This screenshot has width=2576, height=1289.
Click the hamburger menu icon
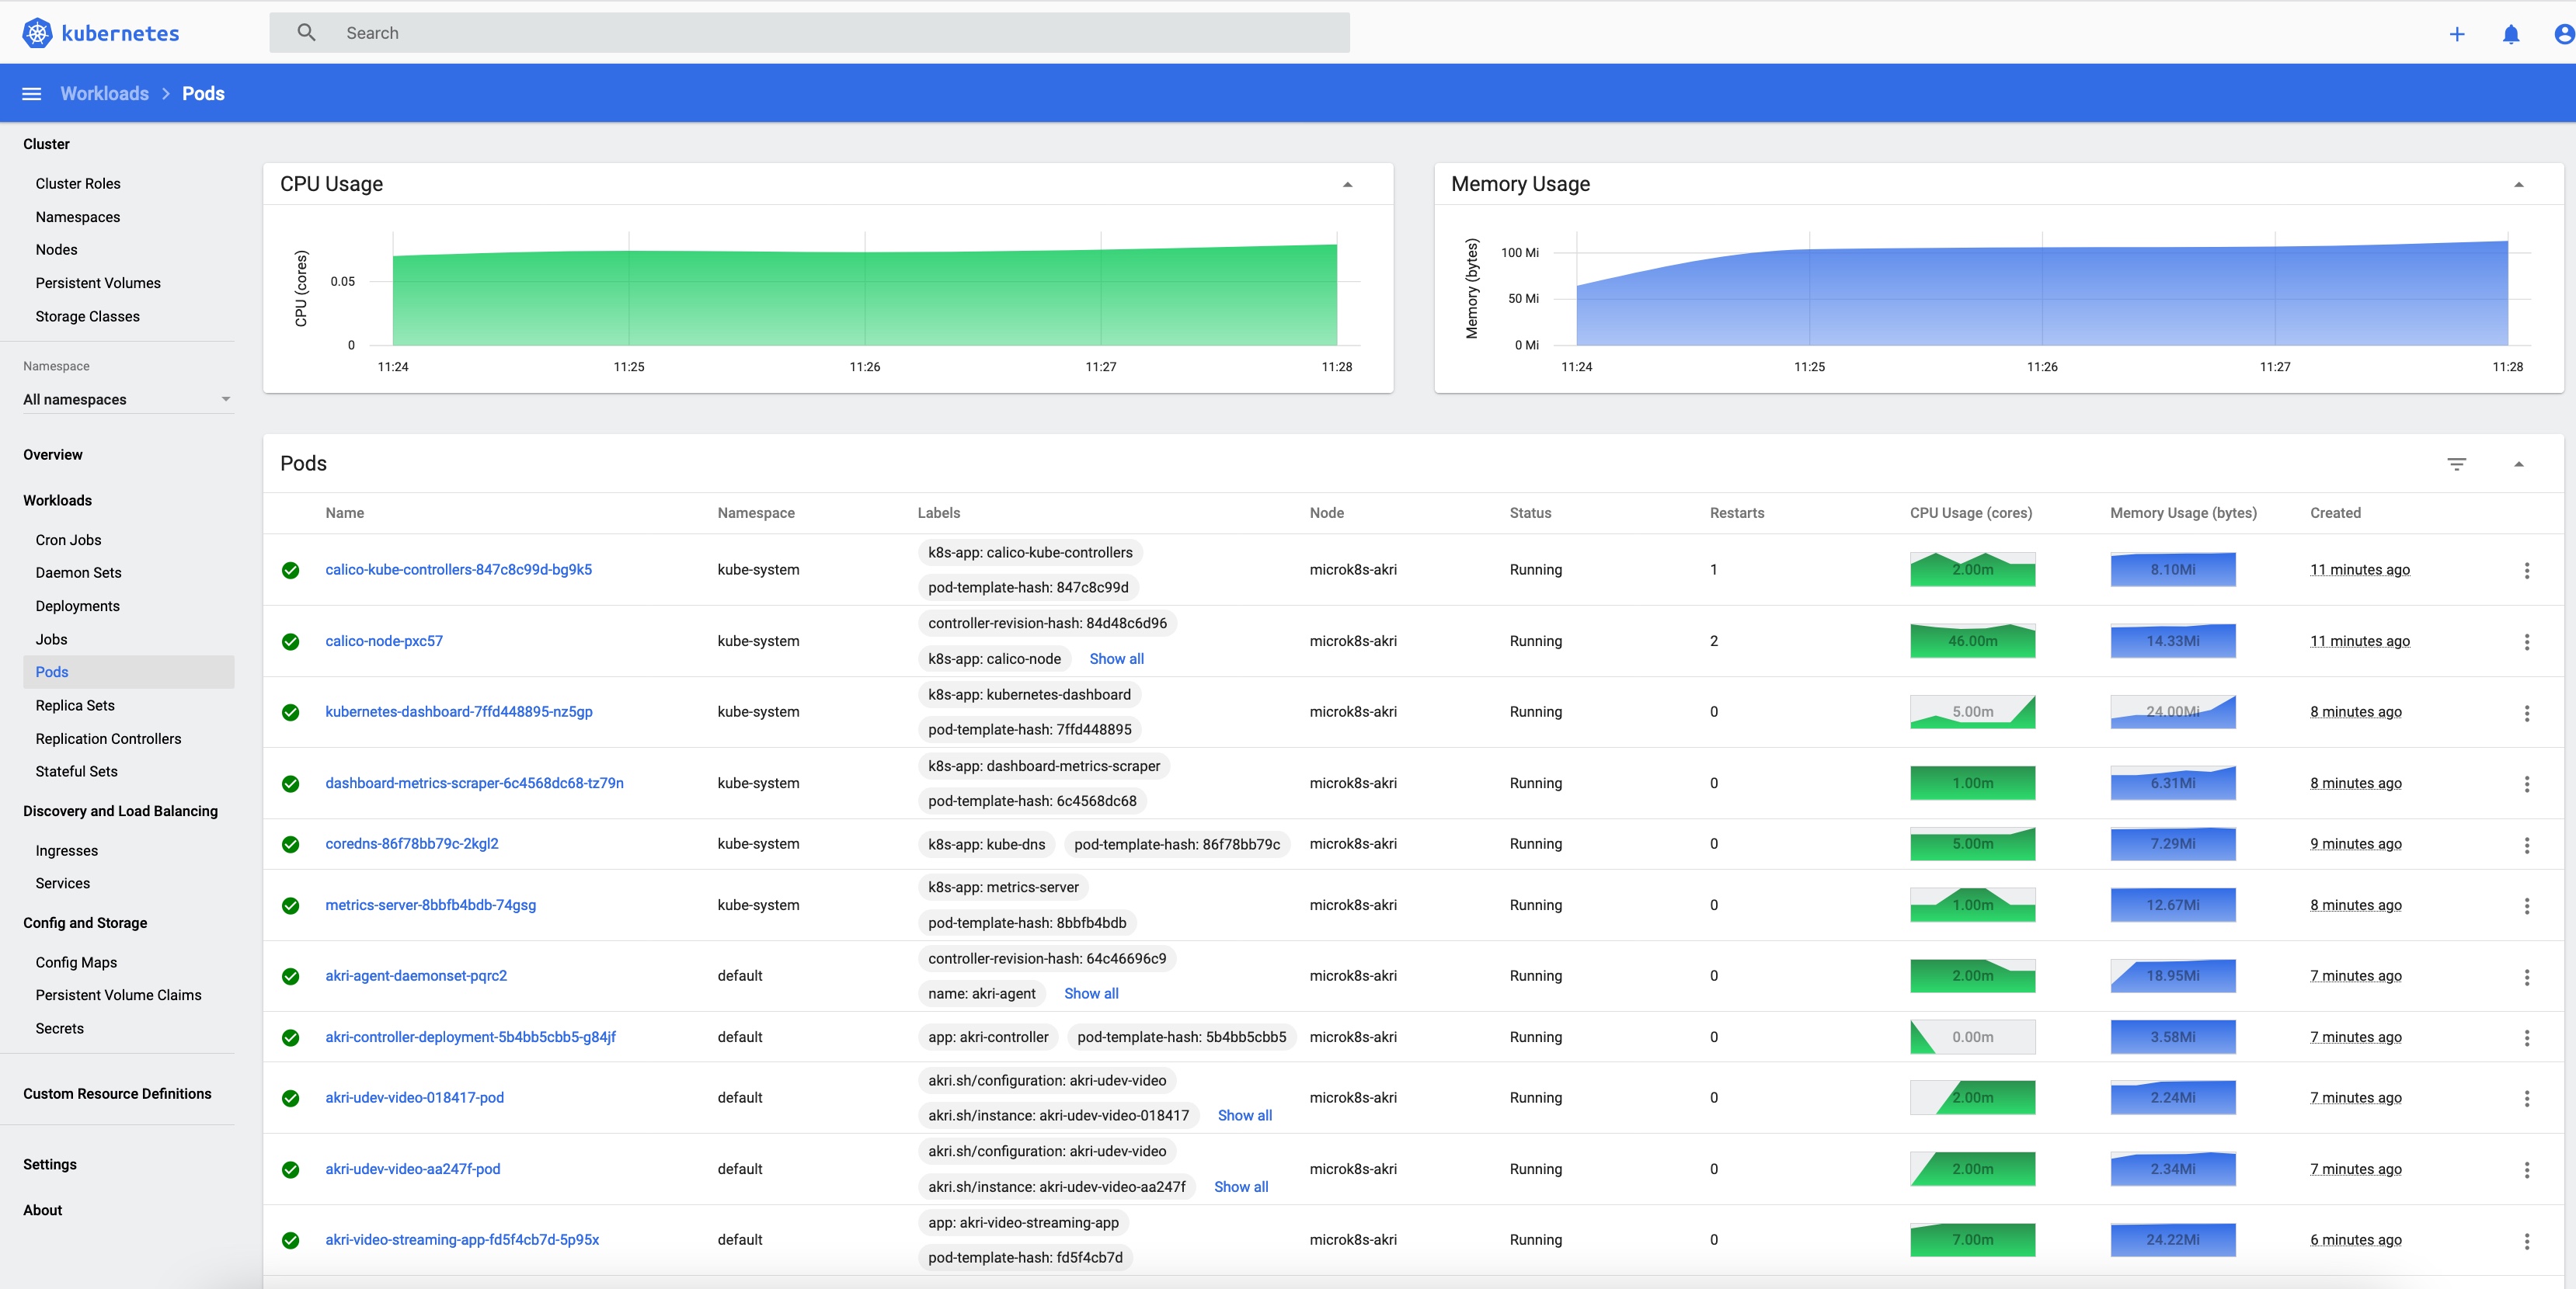(x=30, y=94)
